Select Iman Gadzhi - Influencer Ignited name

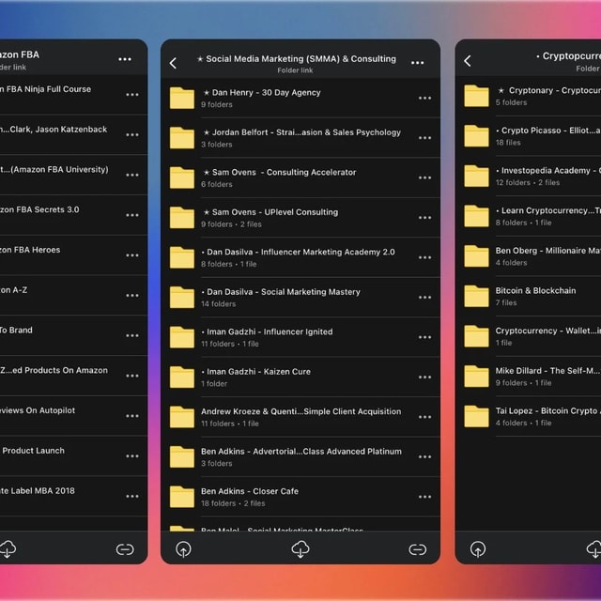(x=267, y=331)
